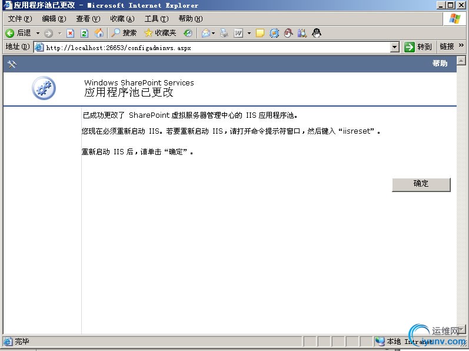Screen dimensions: 469x351
Task: Click the blue circular toolbar icon
Action: (274, 33)
